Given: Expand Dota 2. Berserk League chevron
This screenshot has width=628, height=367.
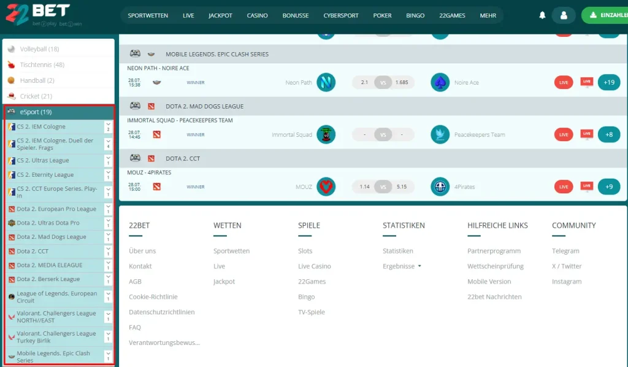Looking at the screenshot, I should coord(108,279).
